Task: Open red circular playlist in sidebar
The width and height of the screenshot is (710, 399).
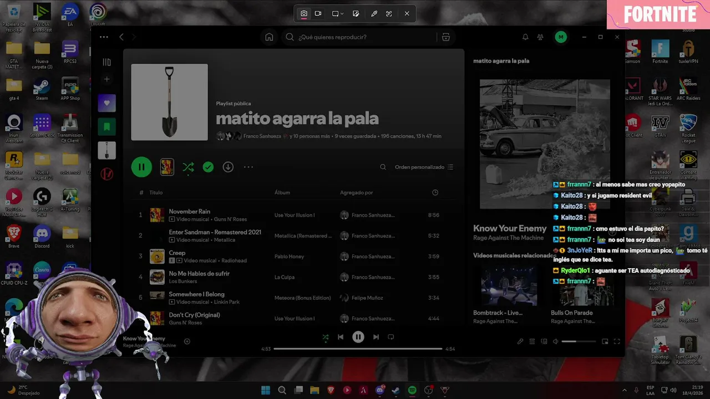Action: tap(107, 174)
